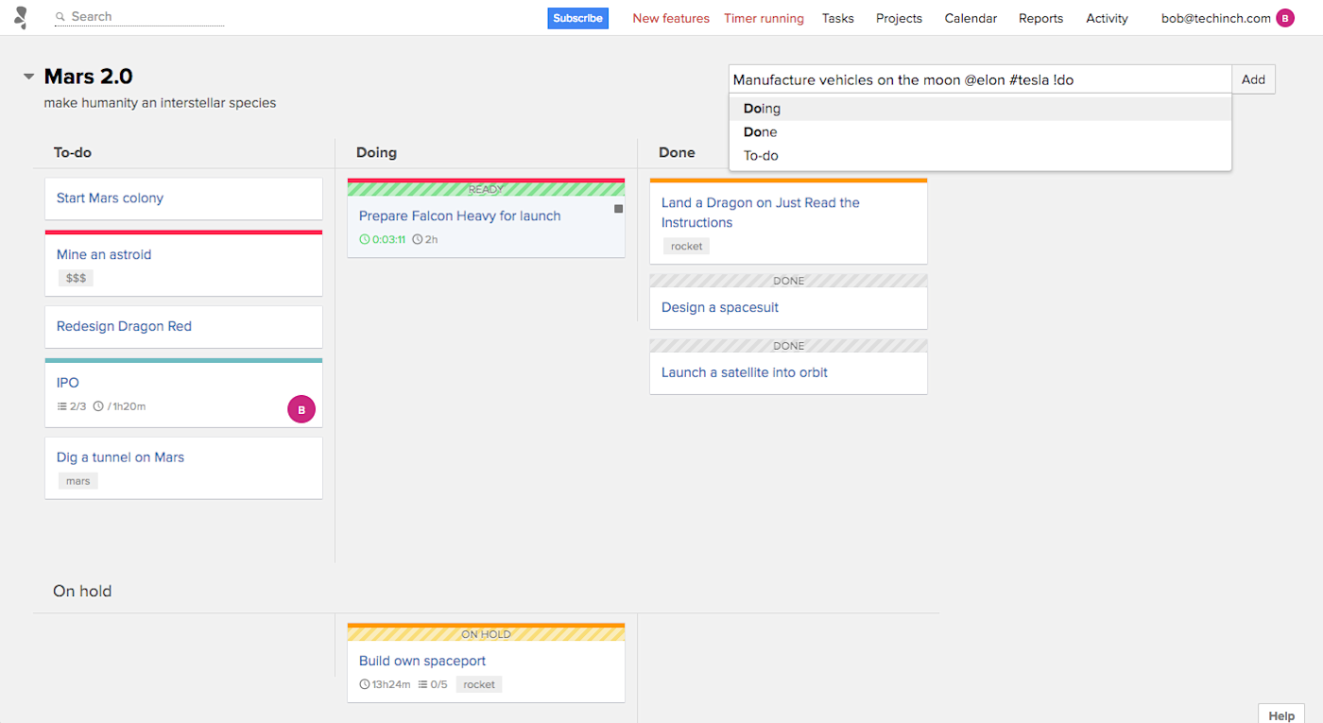Click the Subscribe button
1323x723 pixels.
[x=578, y=18]
